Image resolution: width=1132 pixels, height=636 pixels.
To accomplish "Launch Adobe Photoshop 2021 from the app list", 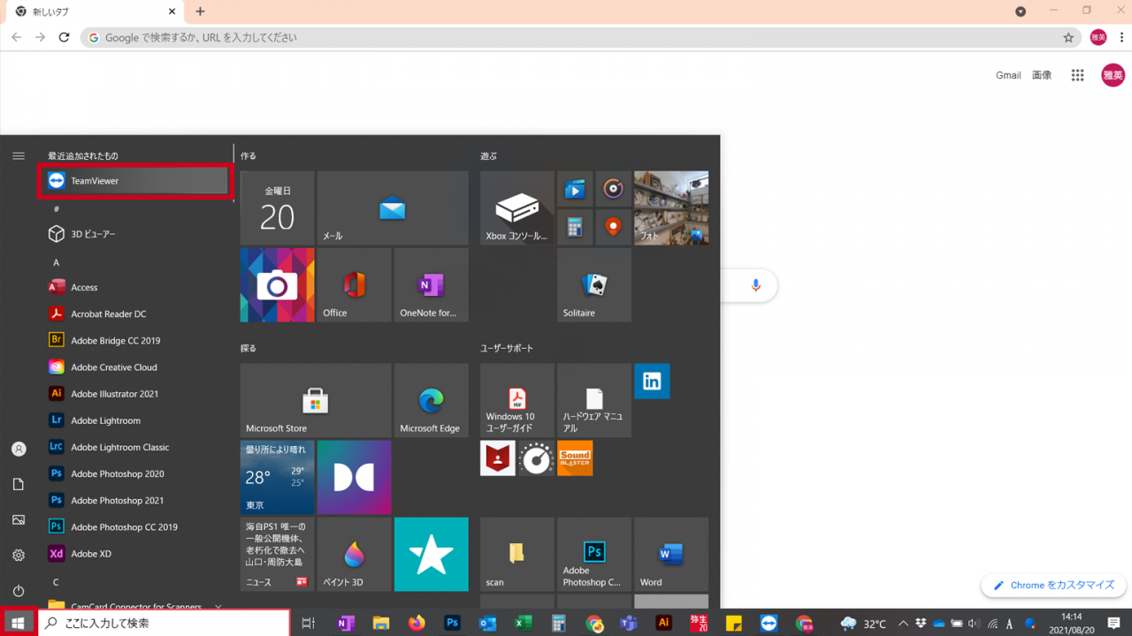I will click(x=135, y=500).
